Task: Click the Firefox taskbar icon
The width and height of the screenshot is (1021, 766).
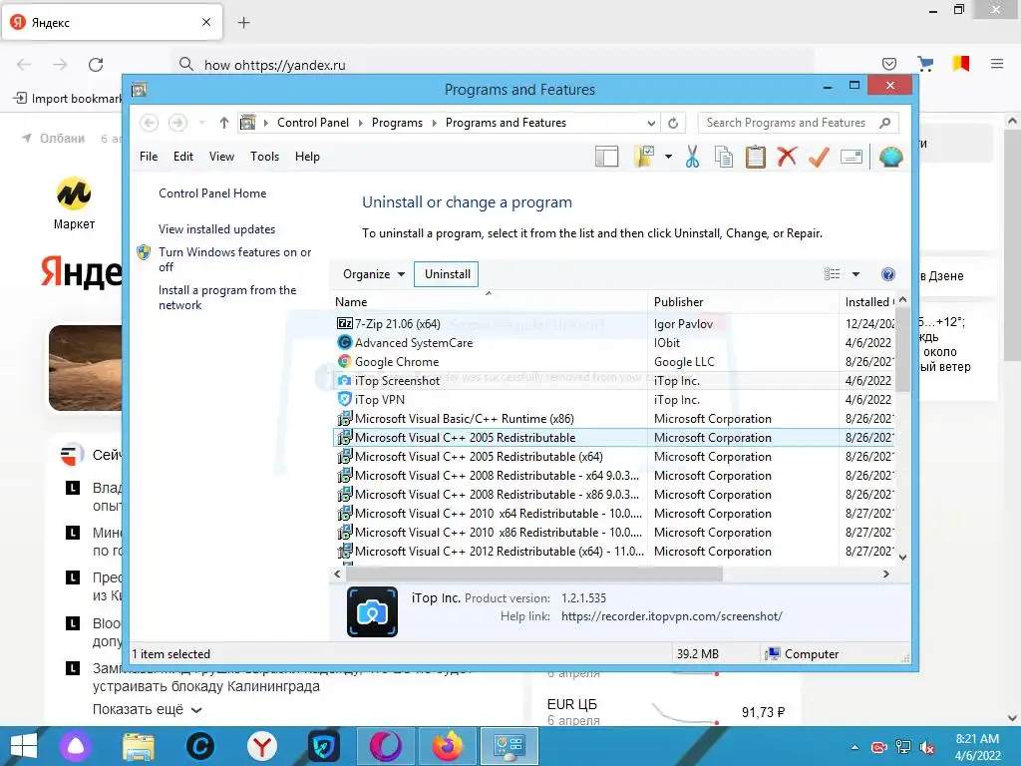Action: [x=448, y=746]
